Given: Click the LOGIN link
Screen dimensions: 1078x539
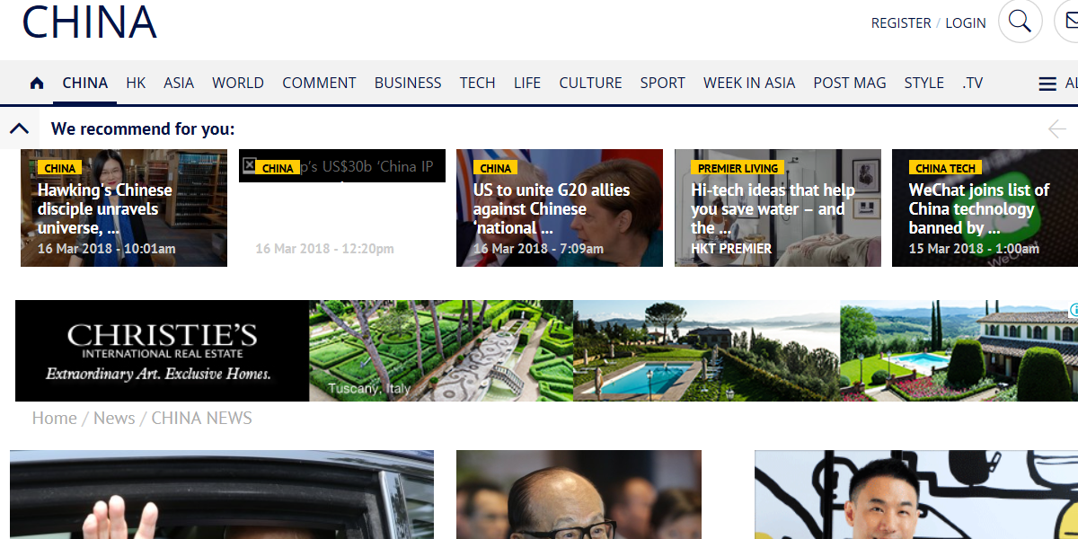Looking at the screenshot, I should [x=966, y=23].
